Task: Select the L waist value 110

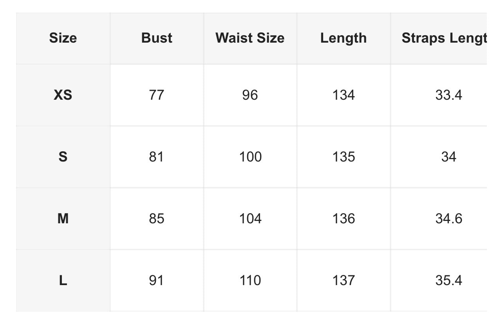Action: (x=250, y=280)
